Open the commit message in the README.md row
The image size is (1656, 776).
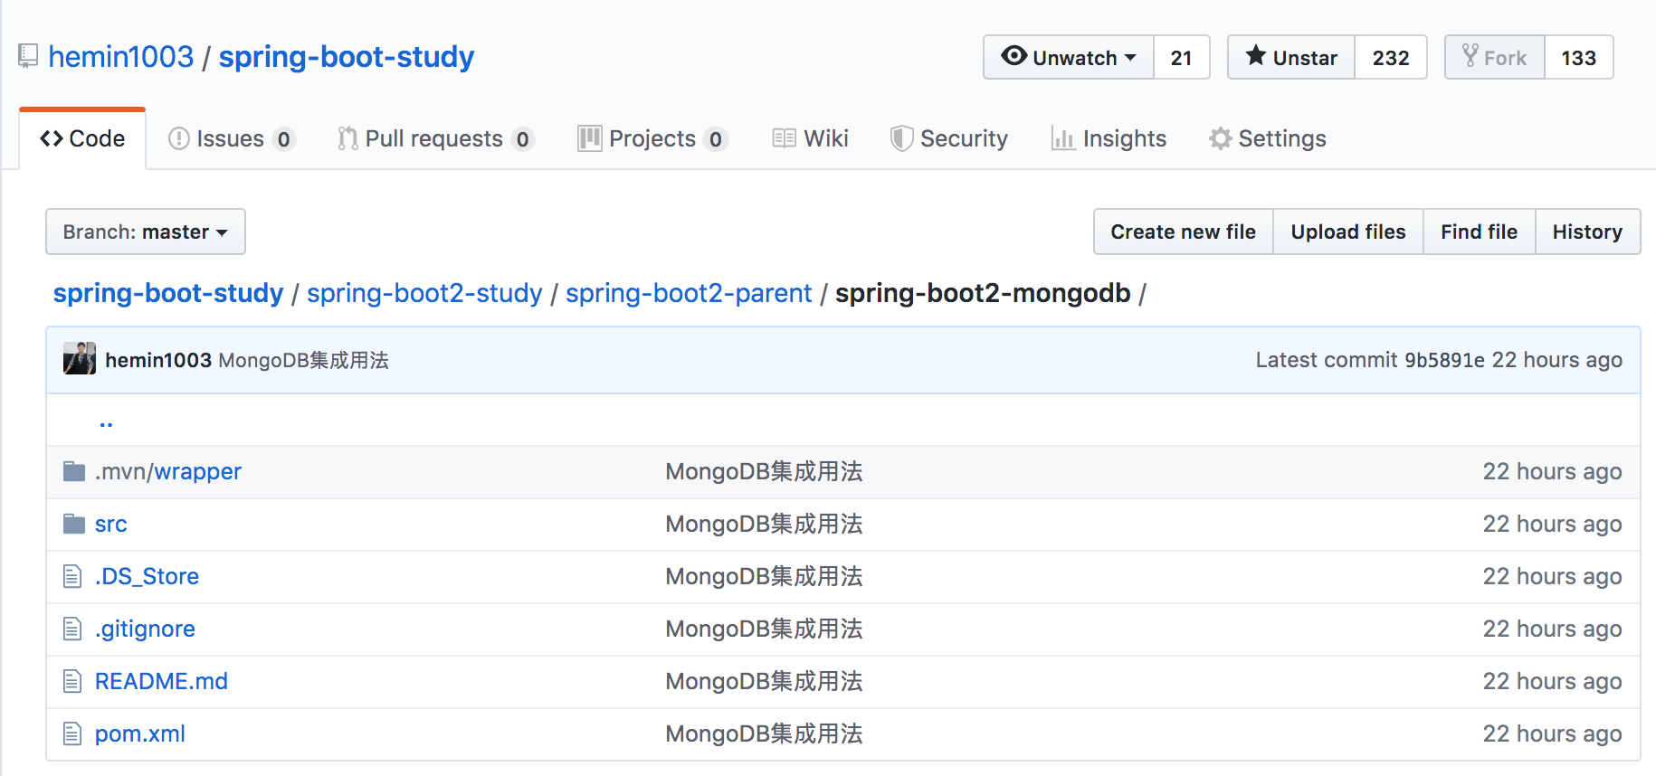tap(765, 681)
